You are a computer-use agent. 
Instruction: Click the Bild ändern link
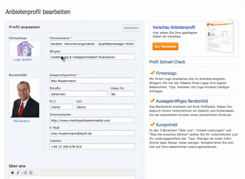(x=22, y=121)
